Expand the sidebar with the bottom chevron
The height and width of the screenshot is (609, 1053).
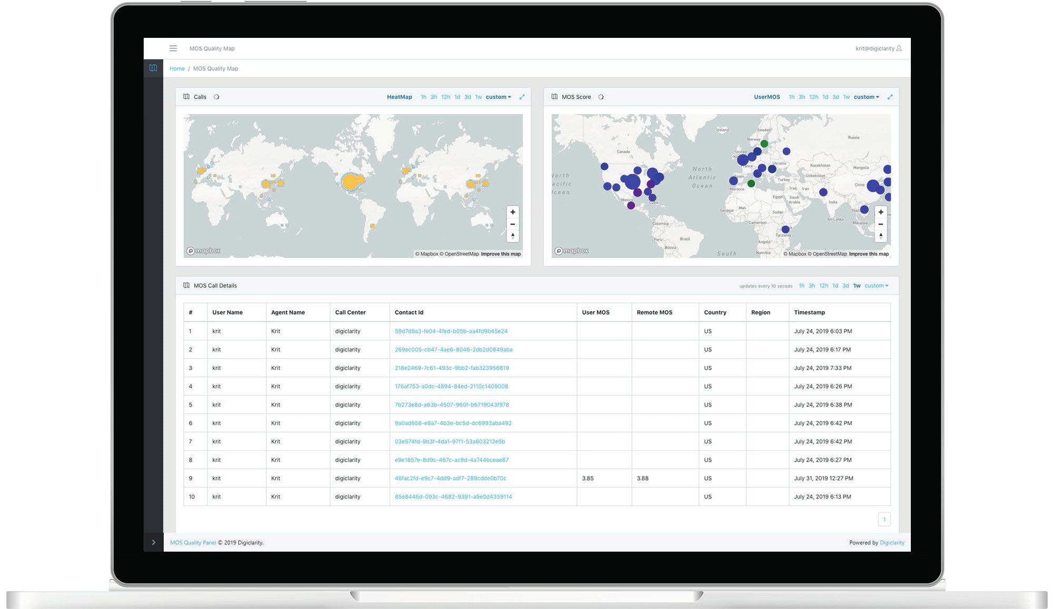[153, 542]
